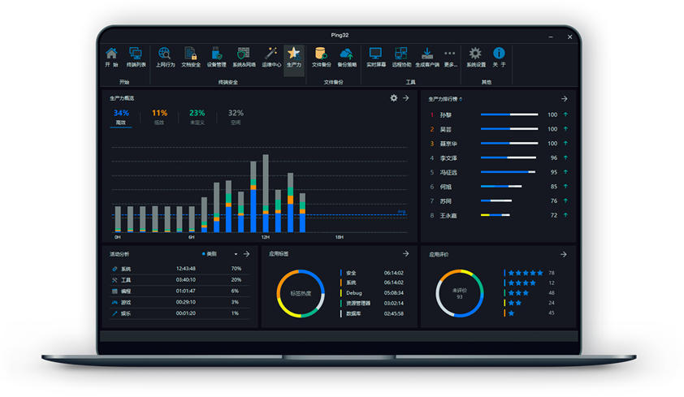Open 实时屏幕 monitor icon
The height and width of the screenshot is (397, 684).
tap(375, 54)
